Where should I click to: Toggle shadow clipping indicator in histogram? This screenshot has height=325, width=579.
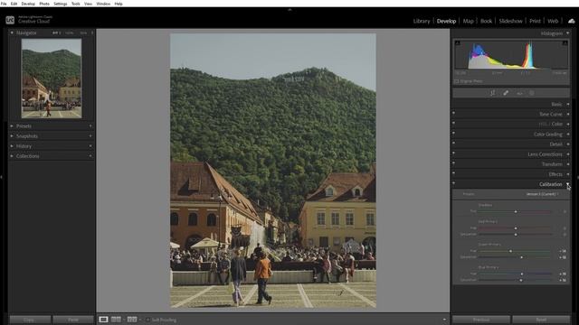coord(458,43)
